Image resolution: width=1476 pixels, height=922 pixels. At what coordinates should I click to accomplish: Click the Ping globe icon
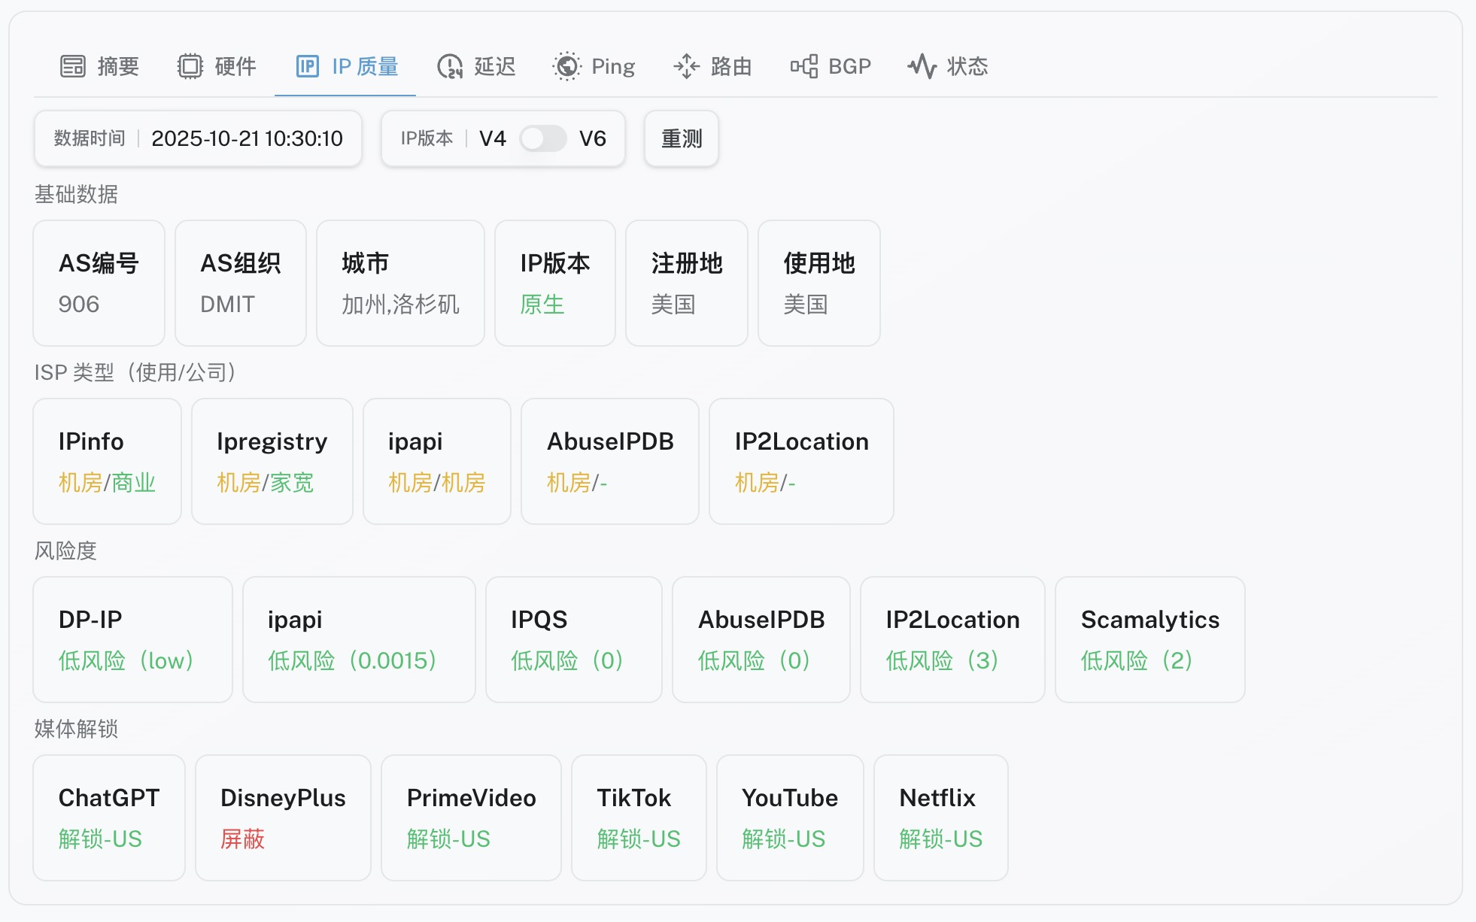(567, 66)
